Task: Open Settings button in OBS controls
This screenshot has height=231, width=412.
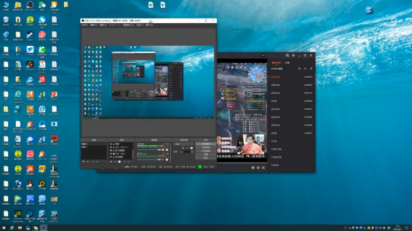Action: [x=206, y=155]
